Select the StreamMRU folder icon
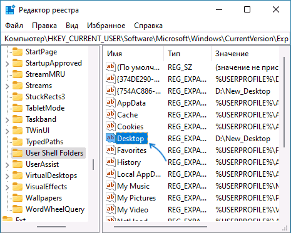291x233 pixels. point(18,74)
